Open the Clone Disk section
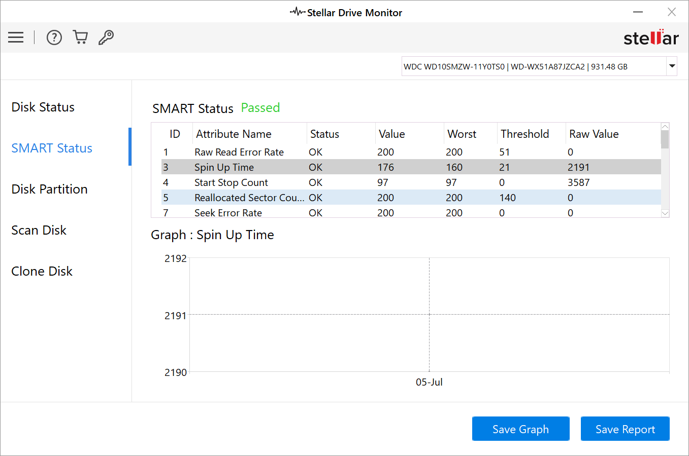The width and height of the screenshot is (689, 456). pos(42,271)
